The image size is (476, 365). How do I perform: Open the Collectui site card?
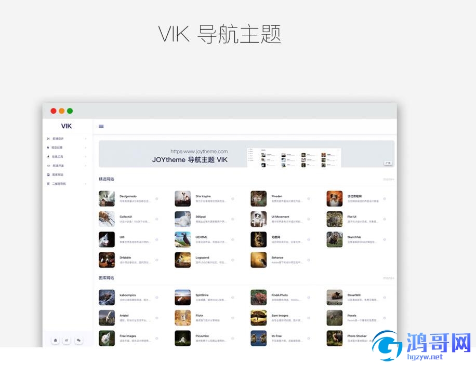click(129, 219)
